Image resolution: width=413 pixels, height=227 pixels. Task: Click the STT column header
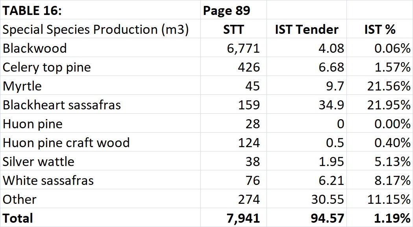[x=233, y=30]
